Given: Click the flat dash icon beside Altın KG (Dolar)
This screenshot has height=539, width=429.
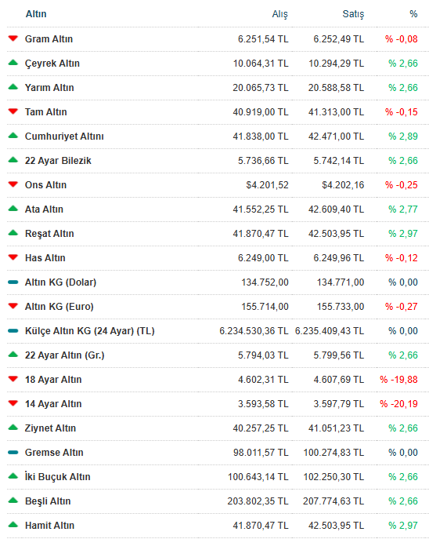Looking at the screenshot, I should pyautogui.click(x=13, y=282).
